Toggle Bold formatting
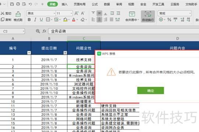 (x=29, y=19)
